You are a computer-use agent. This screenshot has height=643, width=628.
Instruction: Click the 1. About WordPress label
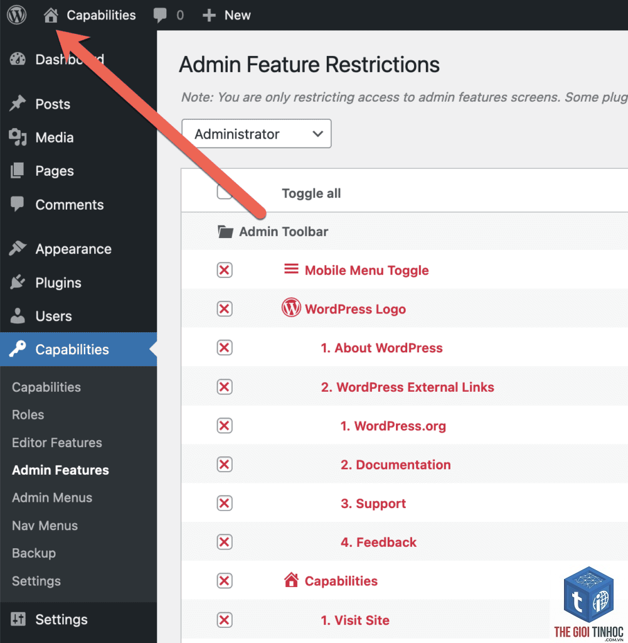pos(382,348)
